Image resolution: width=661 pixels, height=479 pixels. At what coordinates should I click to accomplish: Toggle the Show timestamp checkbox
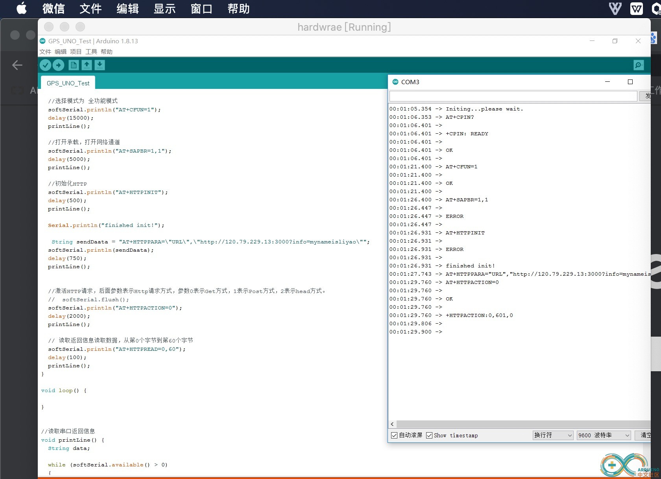(429, 435)
